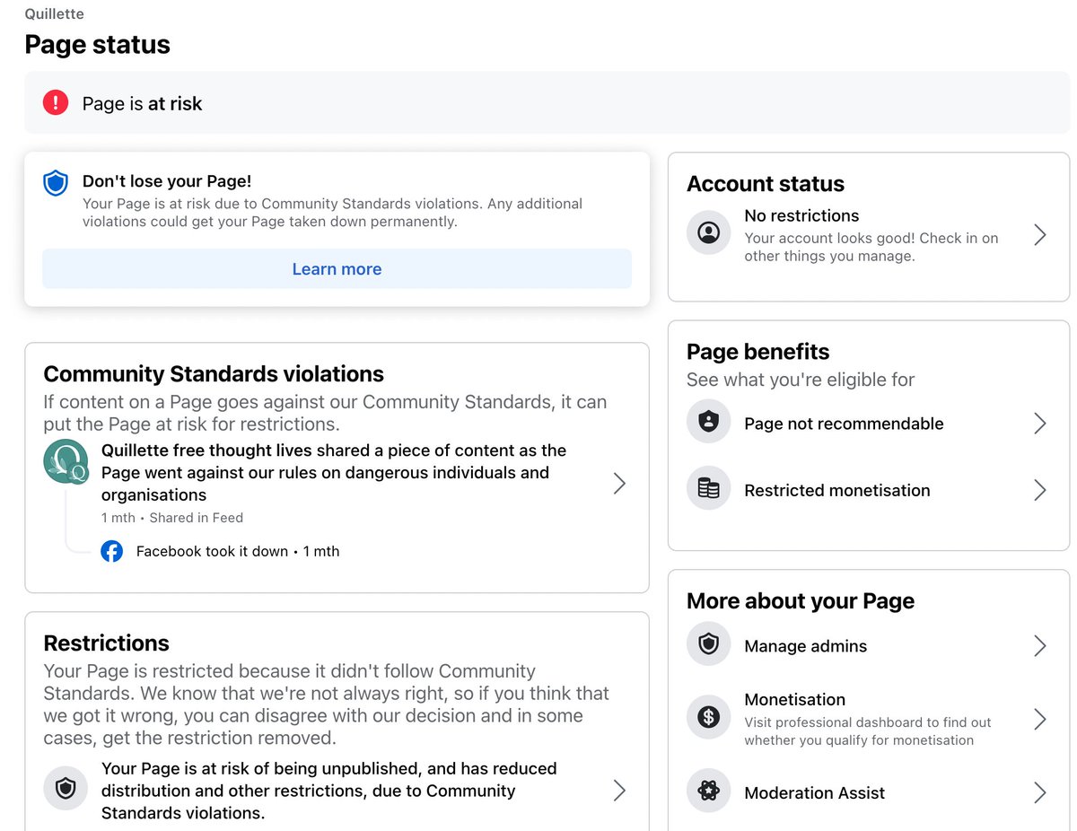This screenshot has height=831, width=1077.
Task: Open Moderation Assist entry label
Action: coord(815,792)
